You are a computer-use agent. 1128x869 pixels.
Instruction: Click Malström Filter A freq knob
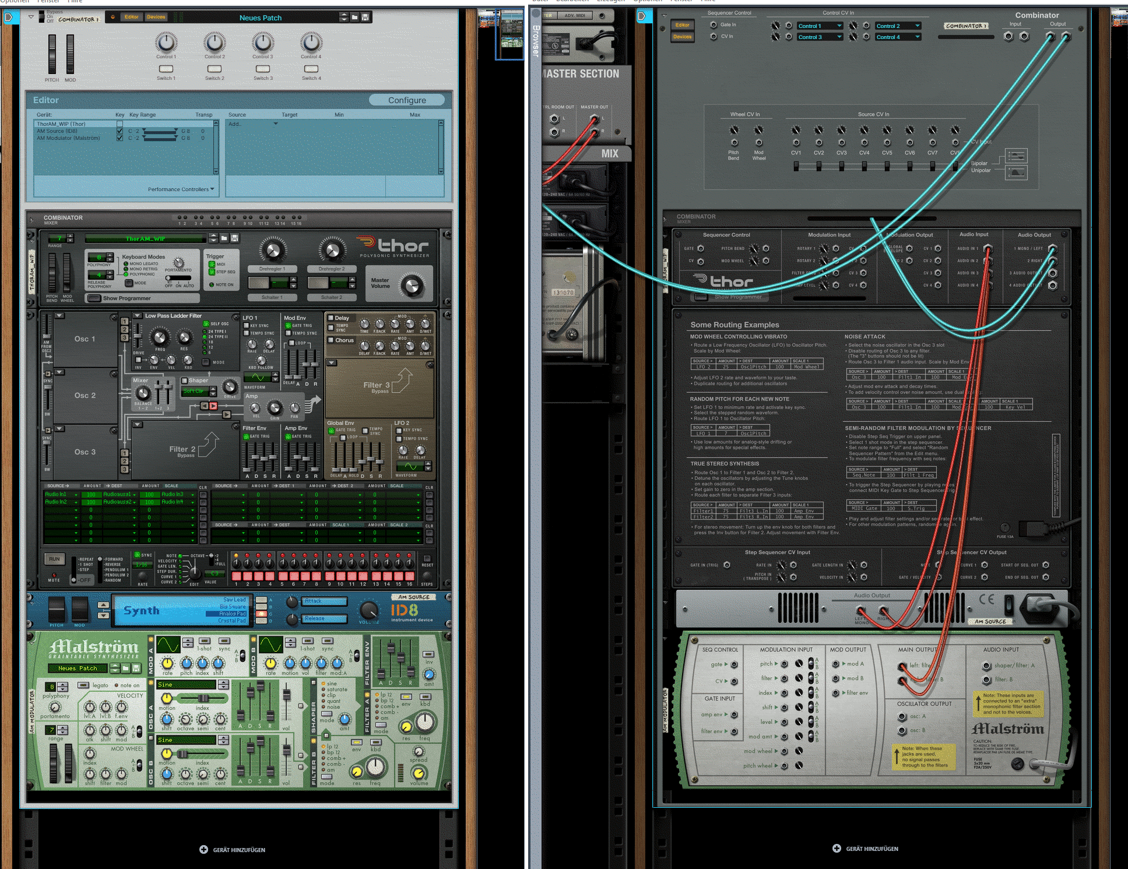click(x=425, y=723)
